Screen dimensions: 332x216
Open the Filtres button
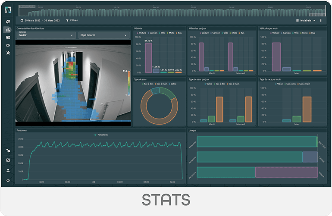click(72, 20)
